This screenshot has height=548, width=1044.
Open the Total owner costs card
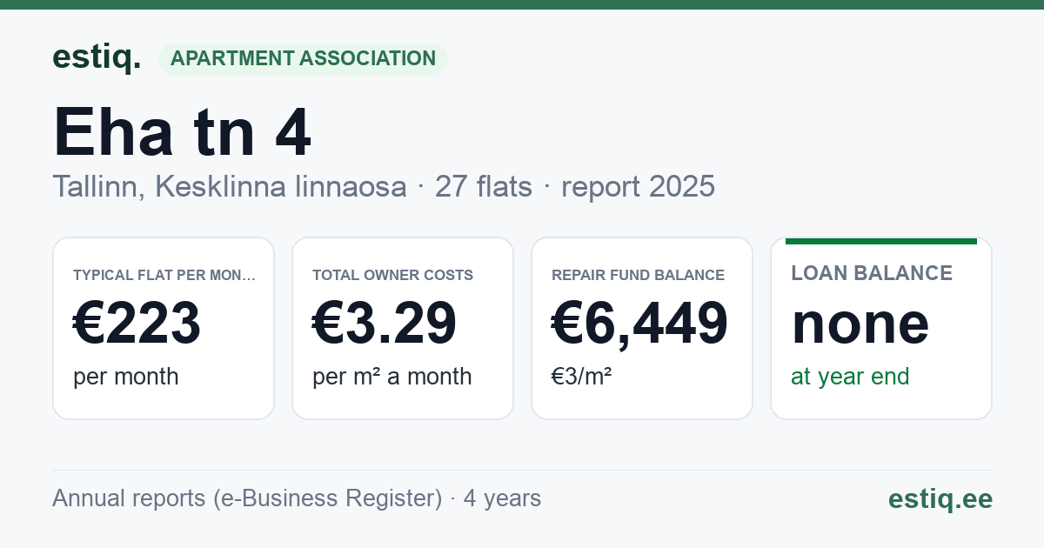(x=403, y=328)
